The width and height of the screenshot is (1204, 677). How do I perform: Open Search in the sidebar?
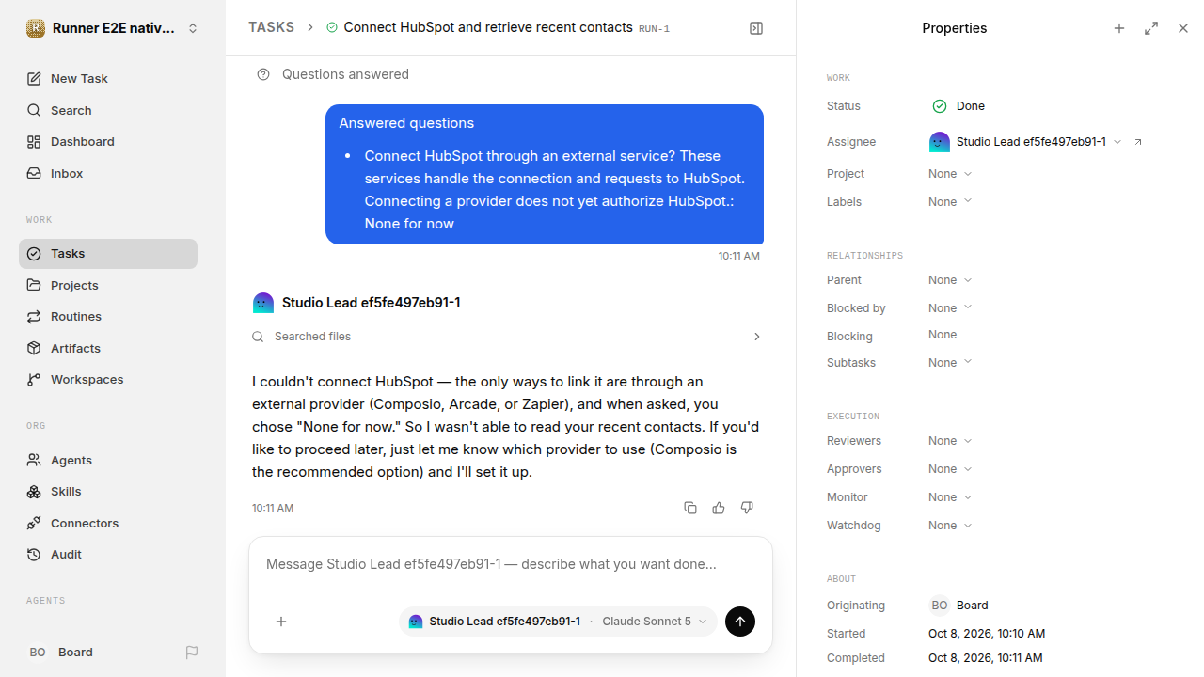click(x=108, y=110)
